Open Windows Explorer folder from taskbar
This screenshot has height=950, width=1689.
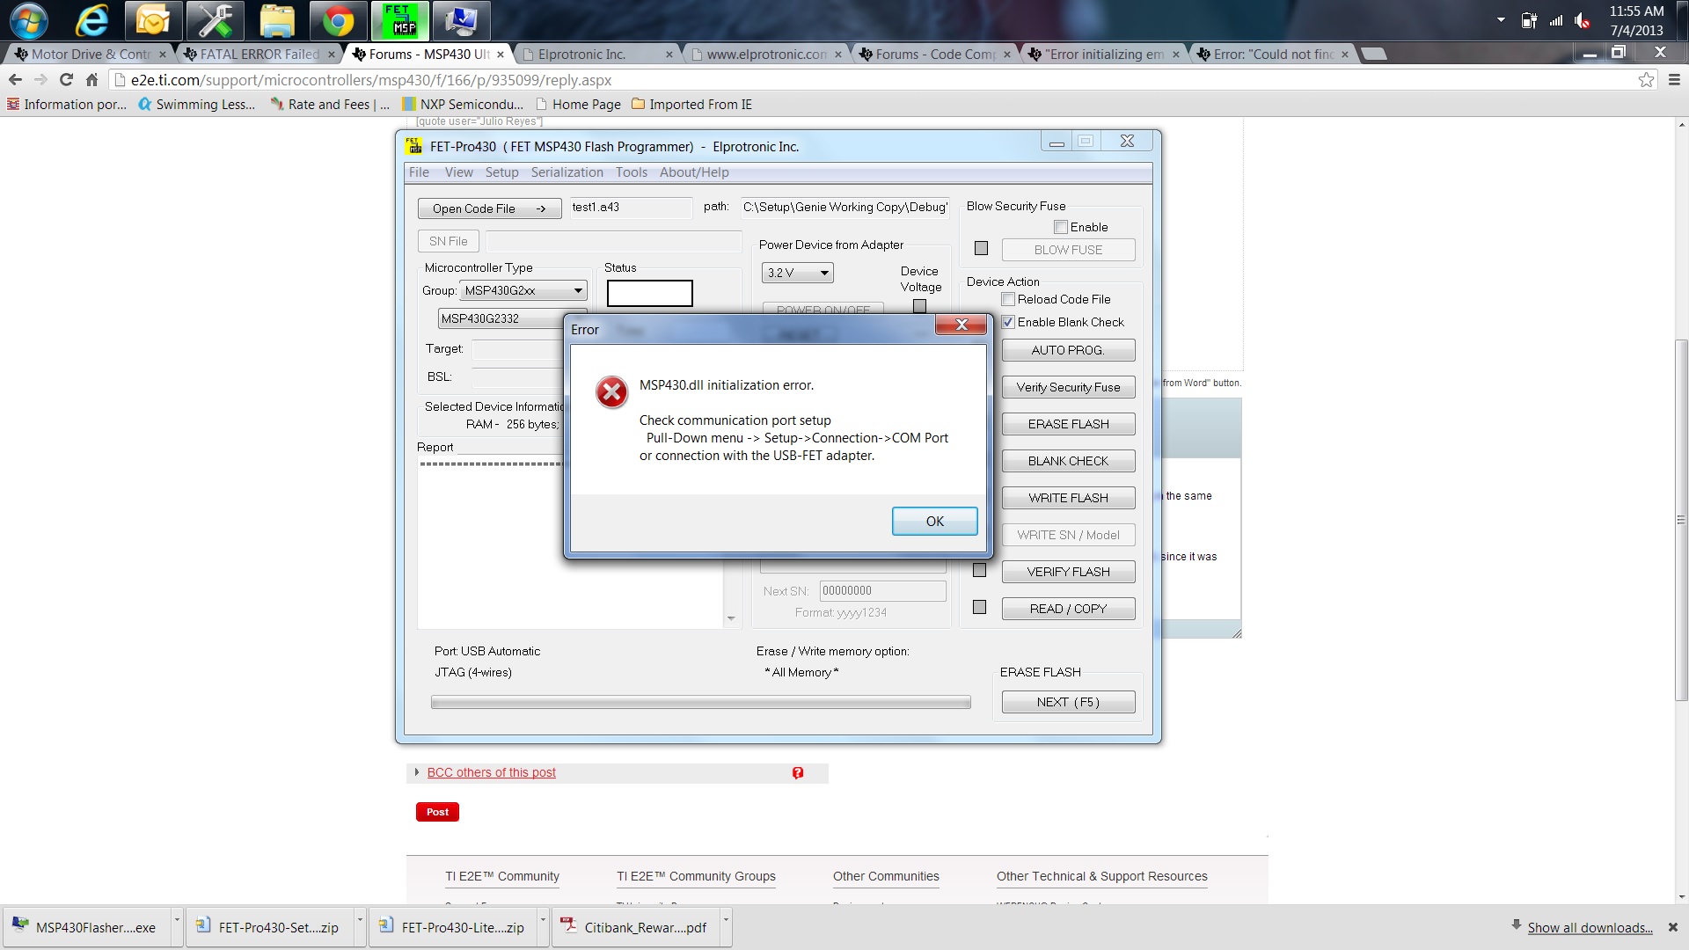(x=276, y=20)
